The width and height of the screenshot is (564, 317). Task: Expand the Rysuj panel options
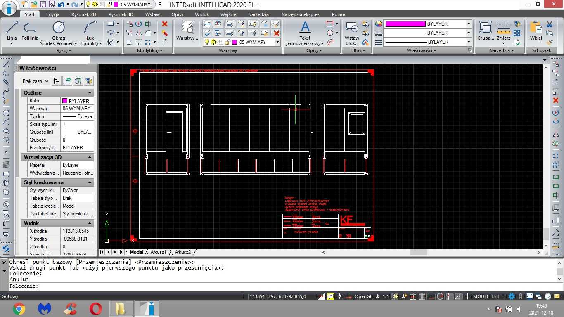[x=64, y=50]
